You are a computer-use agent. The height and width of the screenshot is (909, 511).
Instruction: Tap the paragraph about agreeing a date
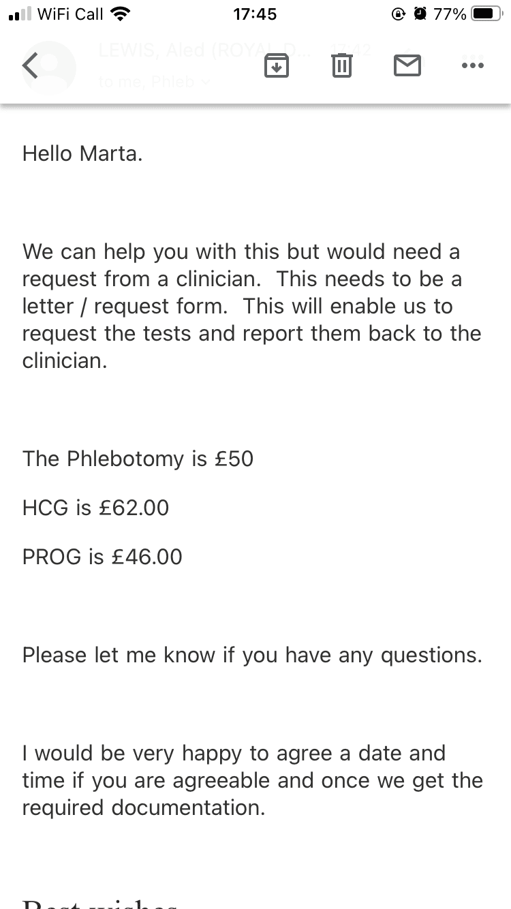pyautogui.click(x=252, y=780)
